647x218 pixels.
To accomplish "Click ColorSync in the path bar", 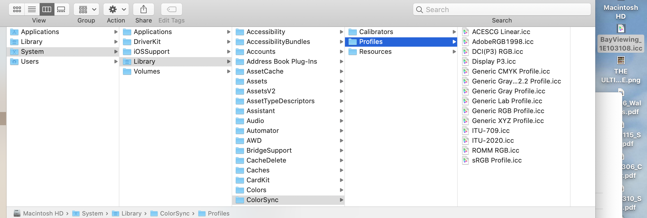I will pyautogui.click(x=174, y=213).
